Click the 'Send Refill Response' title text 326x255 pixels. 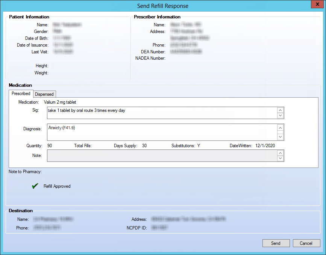tap(162, 6)
